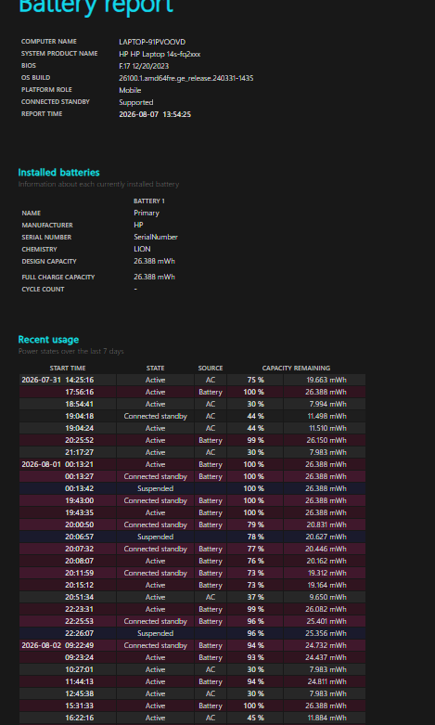The image size is (435, 725).
Task: Click the connected standby value "Supported"
Action: (136, 102)
